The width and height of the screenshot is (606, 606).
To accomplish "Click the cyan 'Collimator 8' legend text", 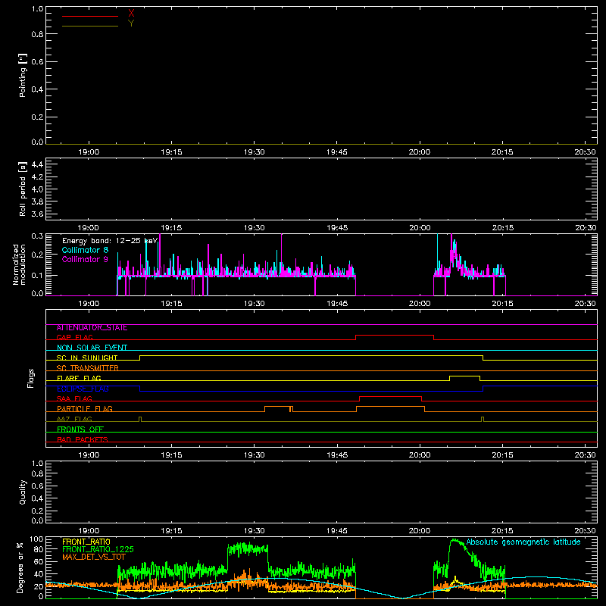I will point(85,250).
